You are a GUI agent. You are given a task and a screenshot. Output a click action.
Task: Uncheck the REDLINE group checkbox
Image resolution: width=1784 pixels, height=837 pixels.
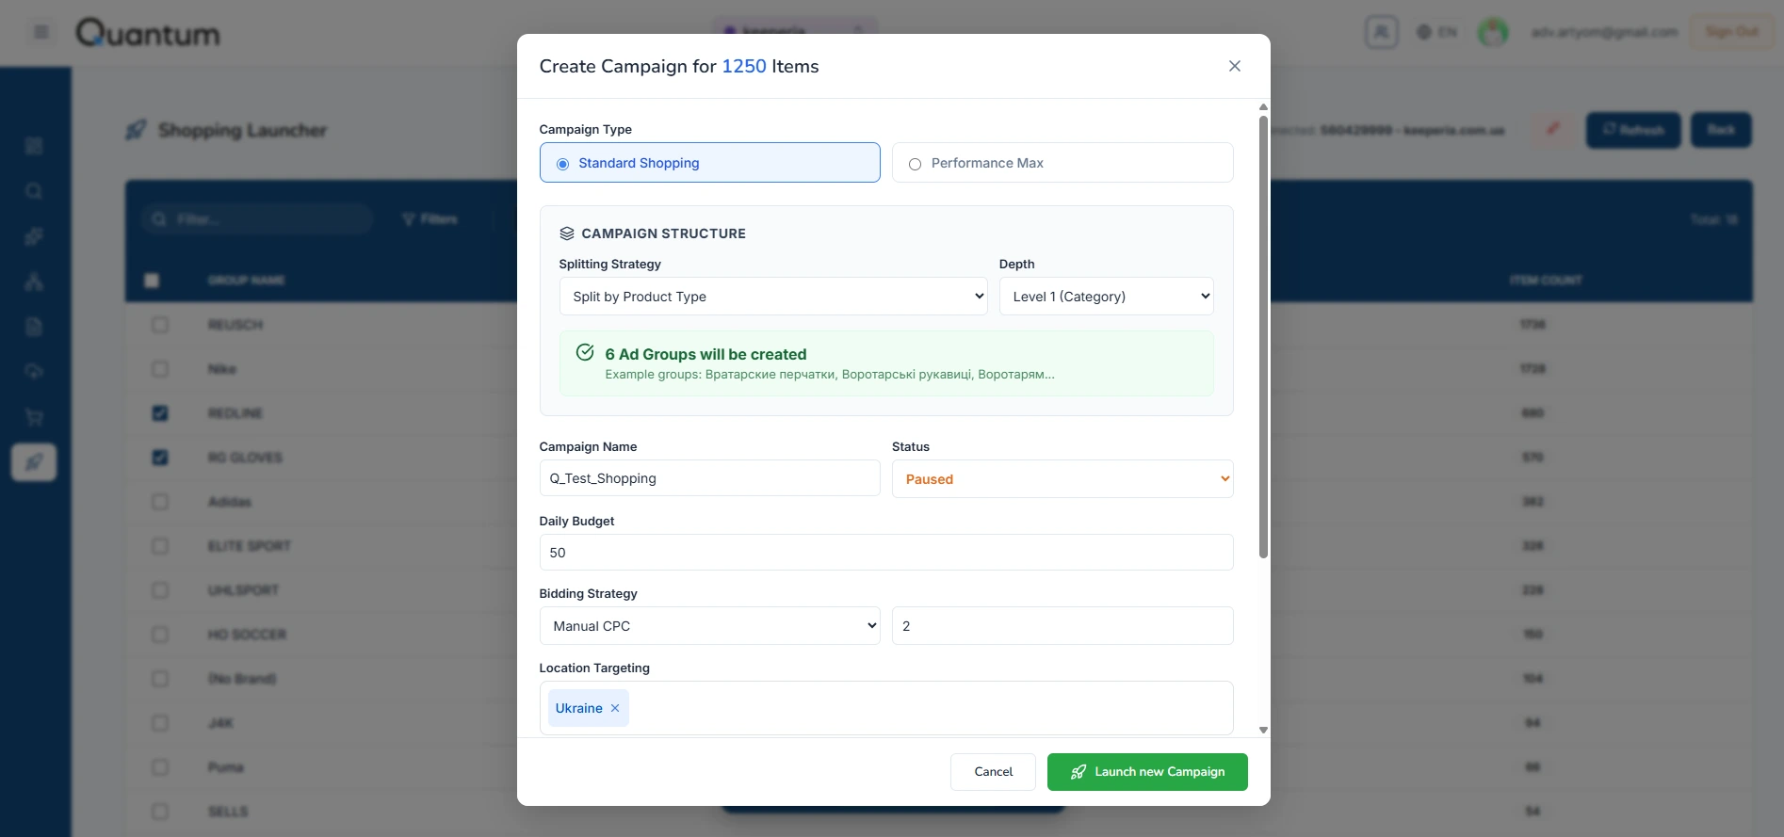click(160, 413)
